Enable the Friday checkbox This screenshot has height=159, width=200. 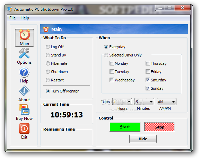(148, 71)
